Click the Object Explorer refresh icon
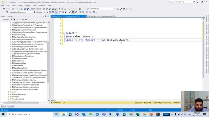 [x=23, y=19]
